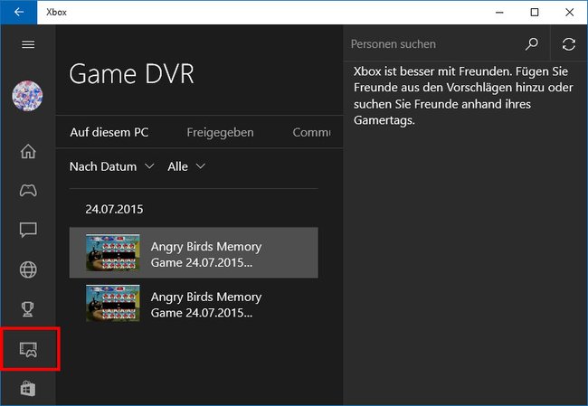Open Messages speech bubble icon
This screenshot has width=588, height=406.
[28, 230]
